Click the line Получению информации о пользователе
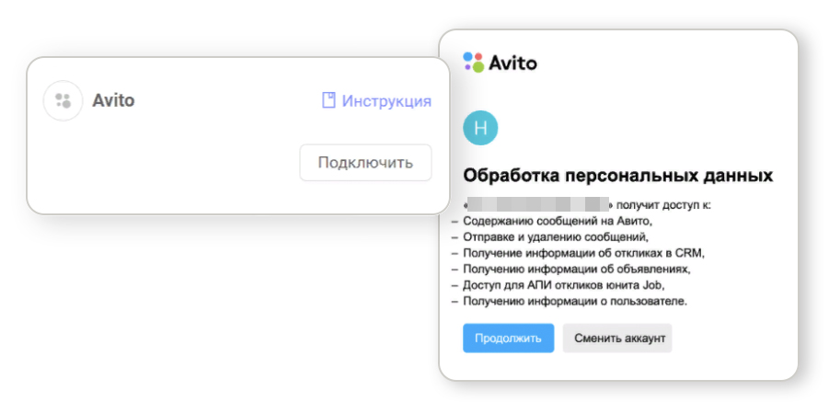 click(x=575, y=302)
